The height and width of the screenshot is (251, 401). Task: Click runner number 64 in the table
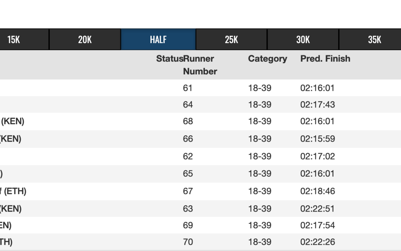tap(188, 104)
